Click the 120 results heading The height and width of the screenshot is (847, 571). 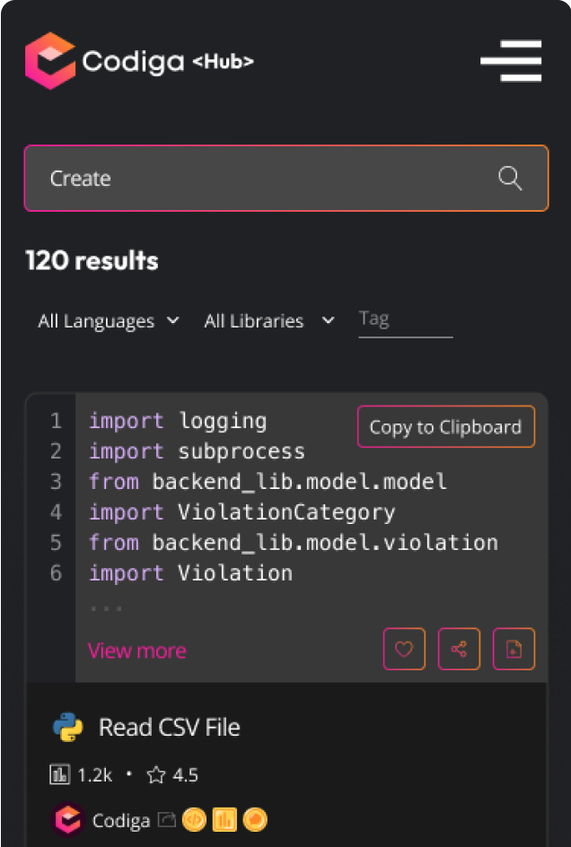[92, 261]
